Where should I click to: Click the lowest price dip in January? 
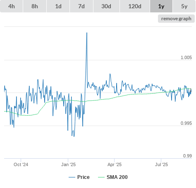click(x=74, y=136)
